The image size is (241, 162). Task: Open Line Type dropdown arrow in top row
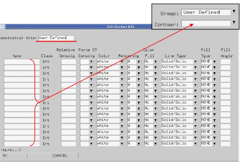195,62
